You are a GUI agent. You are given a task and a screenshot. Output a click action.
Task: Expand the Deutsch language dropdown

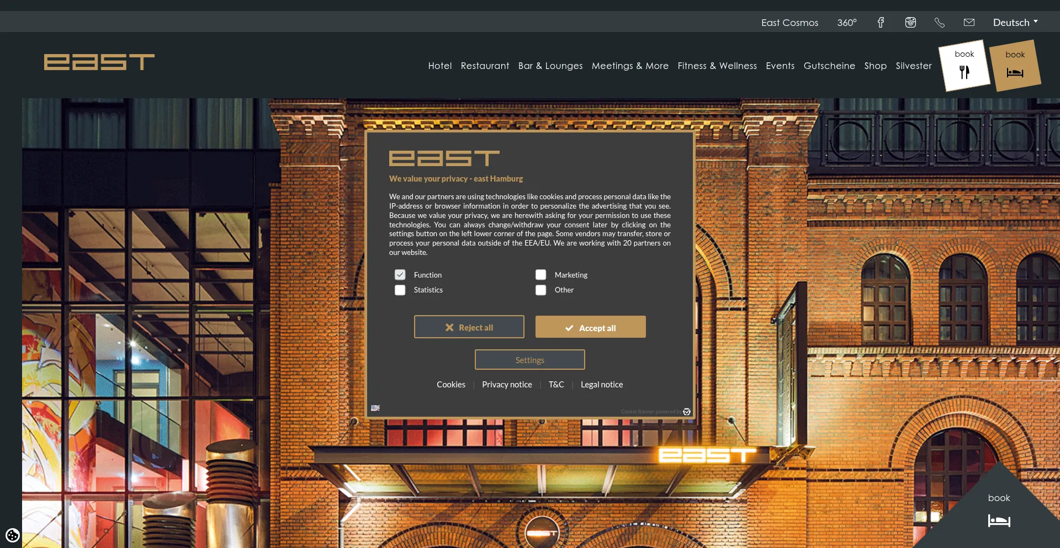(1015, 23)
